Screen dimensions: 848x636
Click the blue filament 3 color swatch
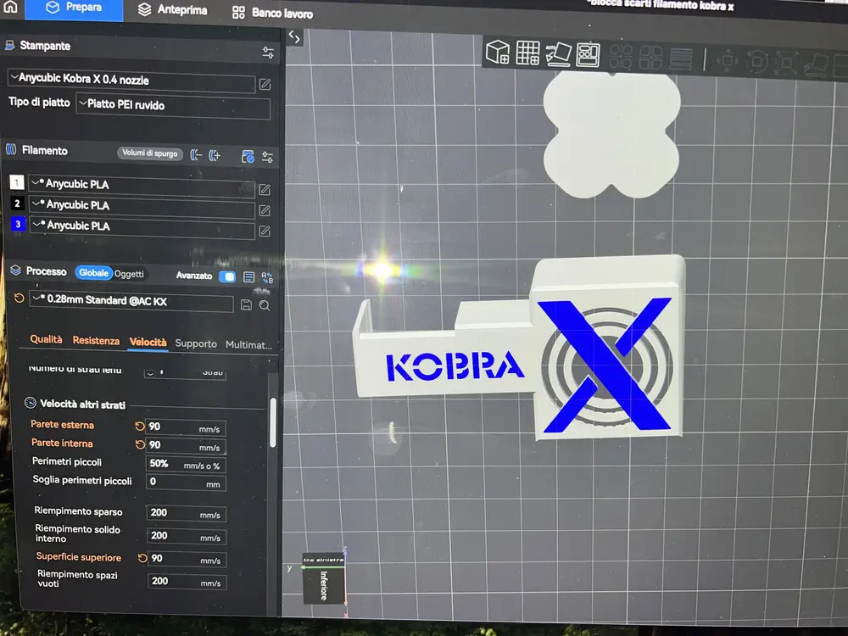click(x=19, y=223)
